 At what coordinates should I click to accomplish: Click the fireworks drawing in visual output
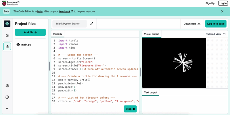pos(183,63)
